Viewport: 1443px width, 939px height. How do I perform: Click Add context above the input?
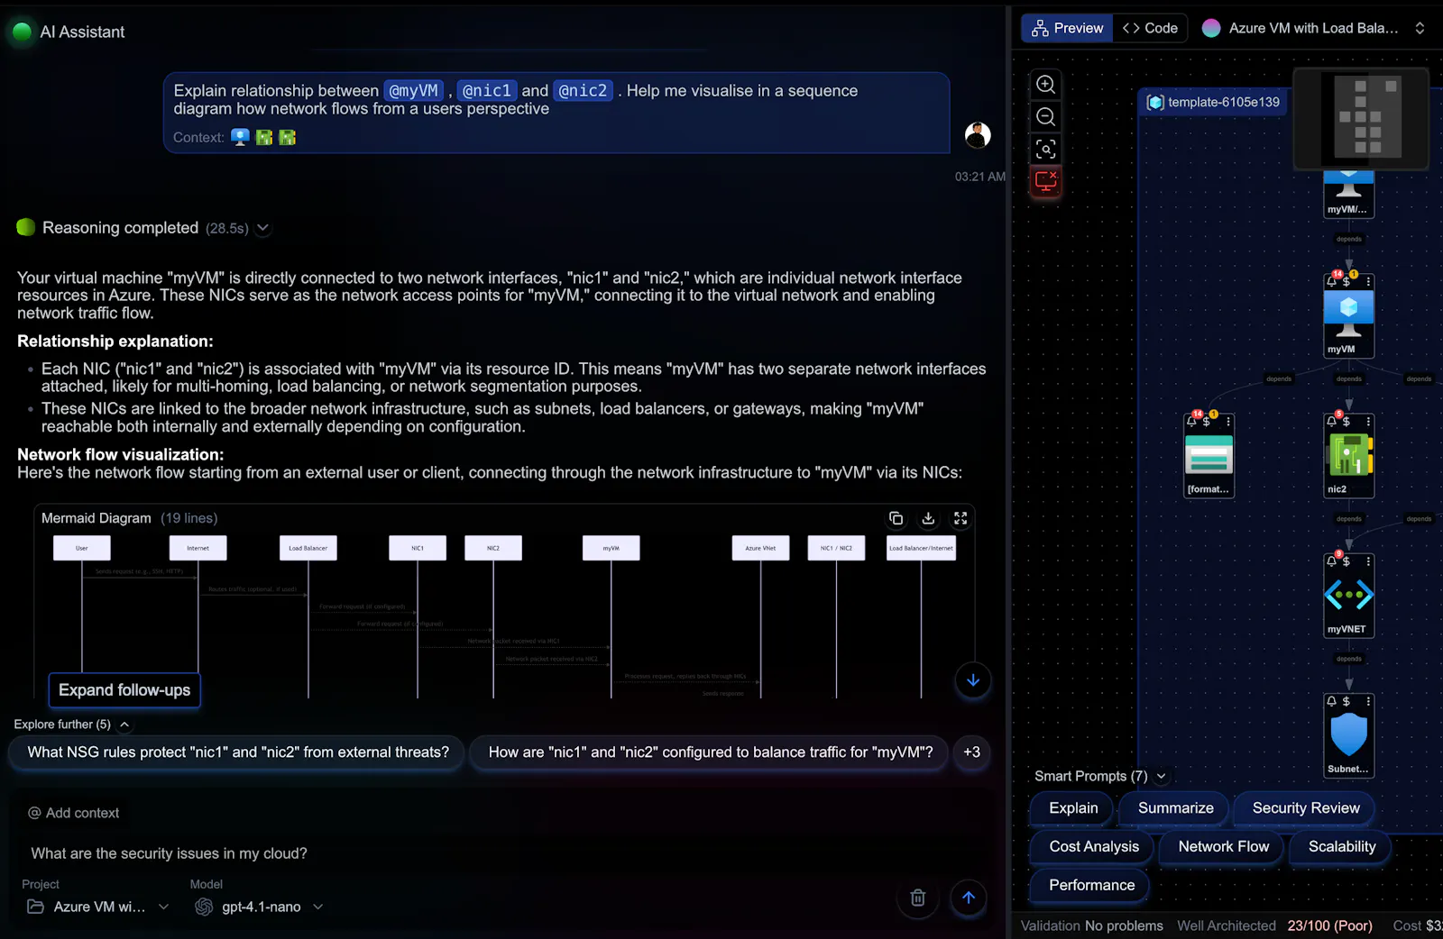tap(74, 813)
